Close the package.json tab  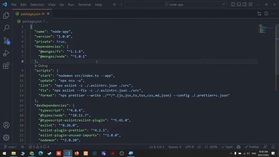[x=48, y=14]
